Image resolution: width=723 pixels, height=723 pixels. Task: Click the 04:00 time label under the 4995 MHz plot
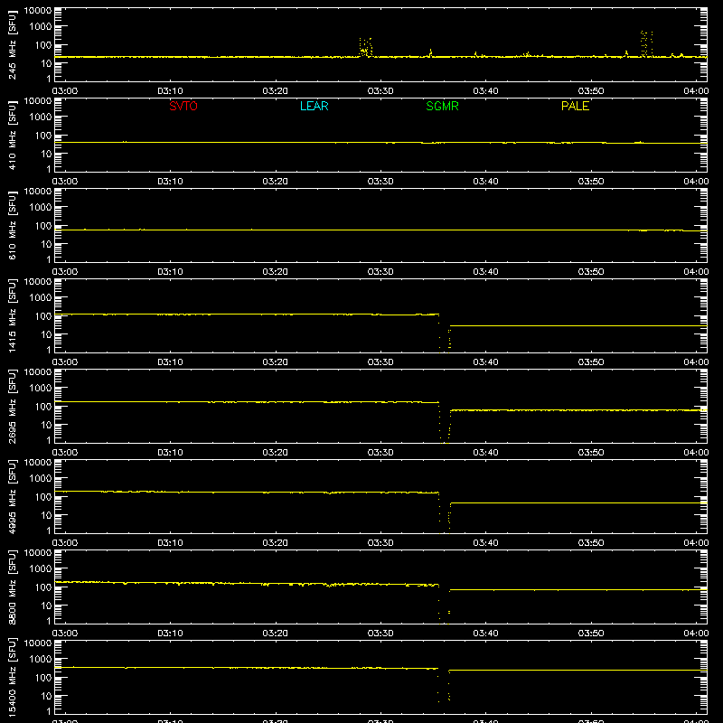[x=696, y=543]
